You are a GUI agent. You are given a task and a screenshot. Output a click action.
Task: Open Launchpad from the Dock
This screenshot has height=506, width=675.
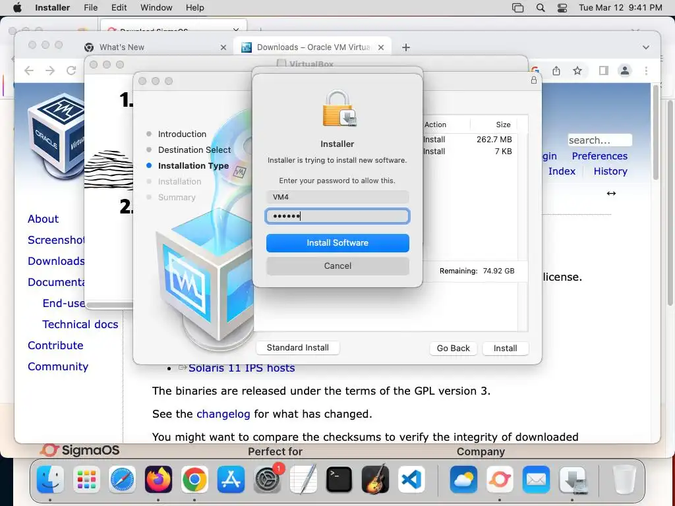[86, 479]
